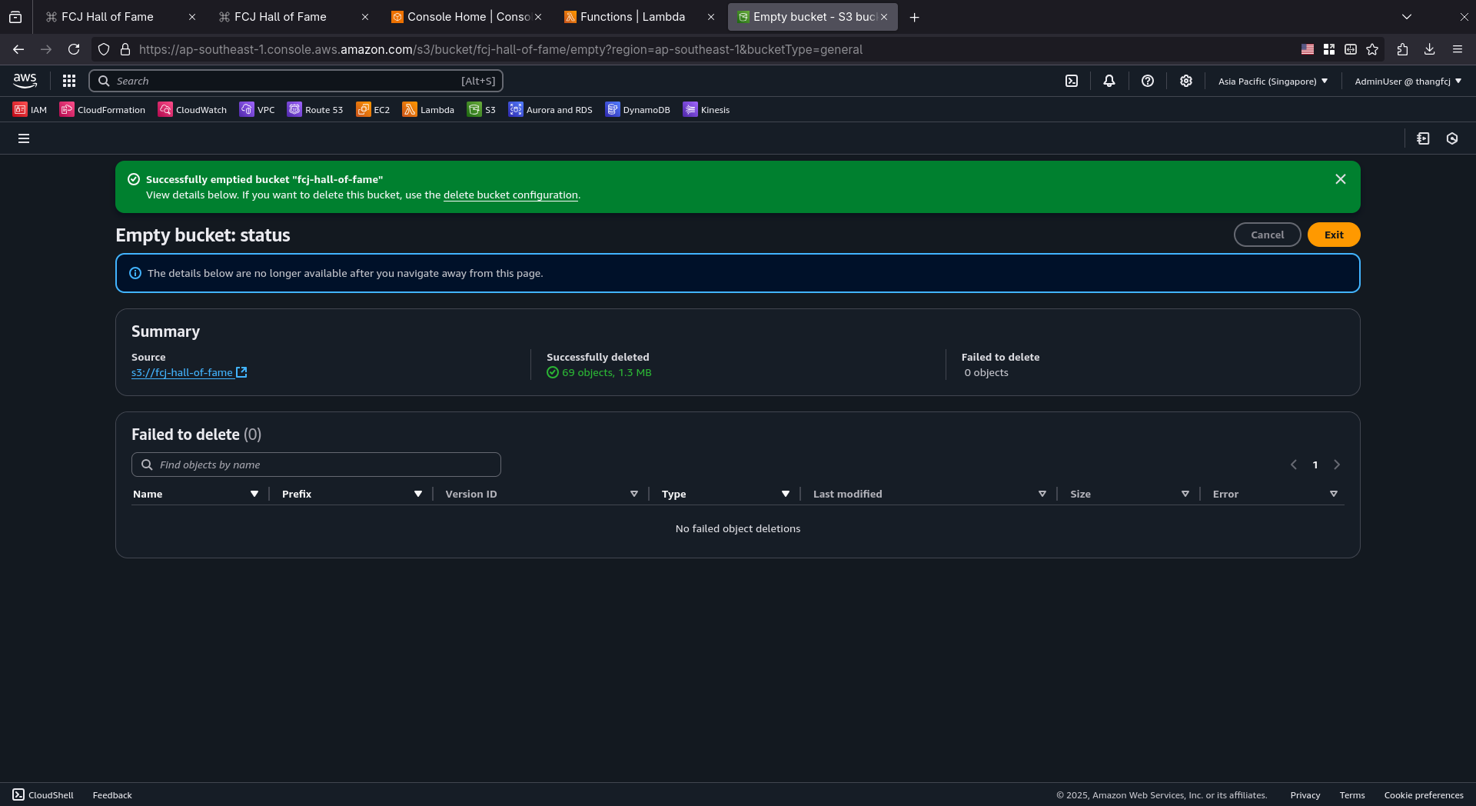Viewport: 1476px width, 806px height.
Task: Open the notifications bell
Action: [1109, 81]
